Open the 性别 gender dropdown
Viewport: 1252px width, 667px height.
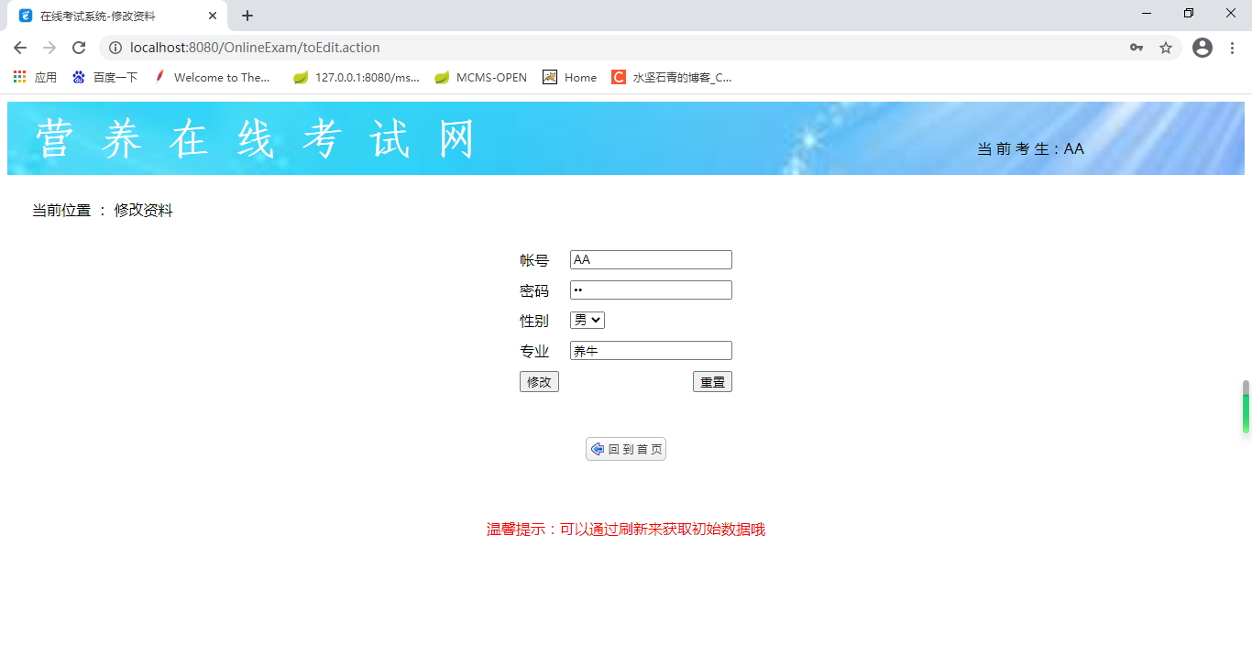587,320
